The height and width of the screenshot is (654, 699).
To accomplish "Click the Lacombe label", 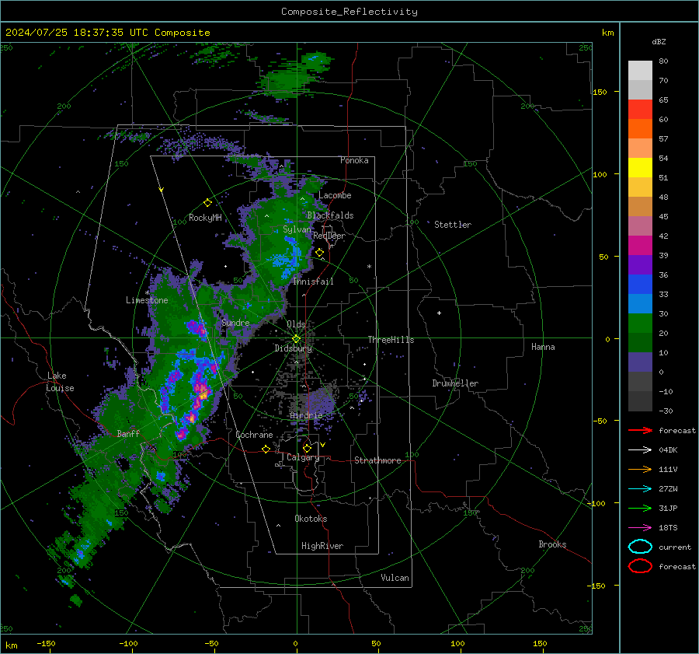I will 335,195.
